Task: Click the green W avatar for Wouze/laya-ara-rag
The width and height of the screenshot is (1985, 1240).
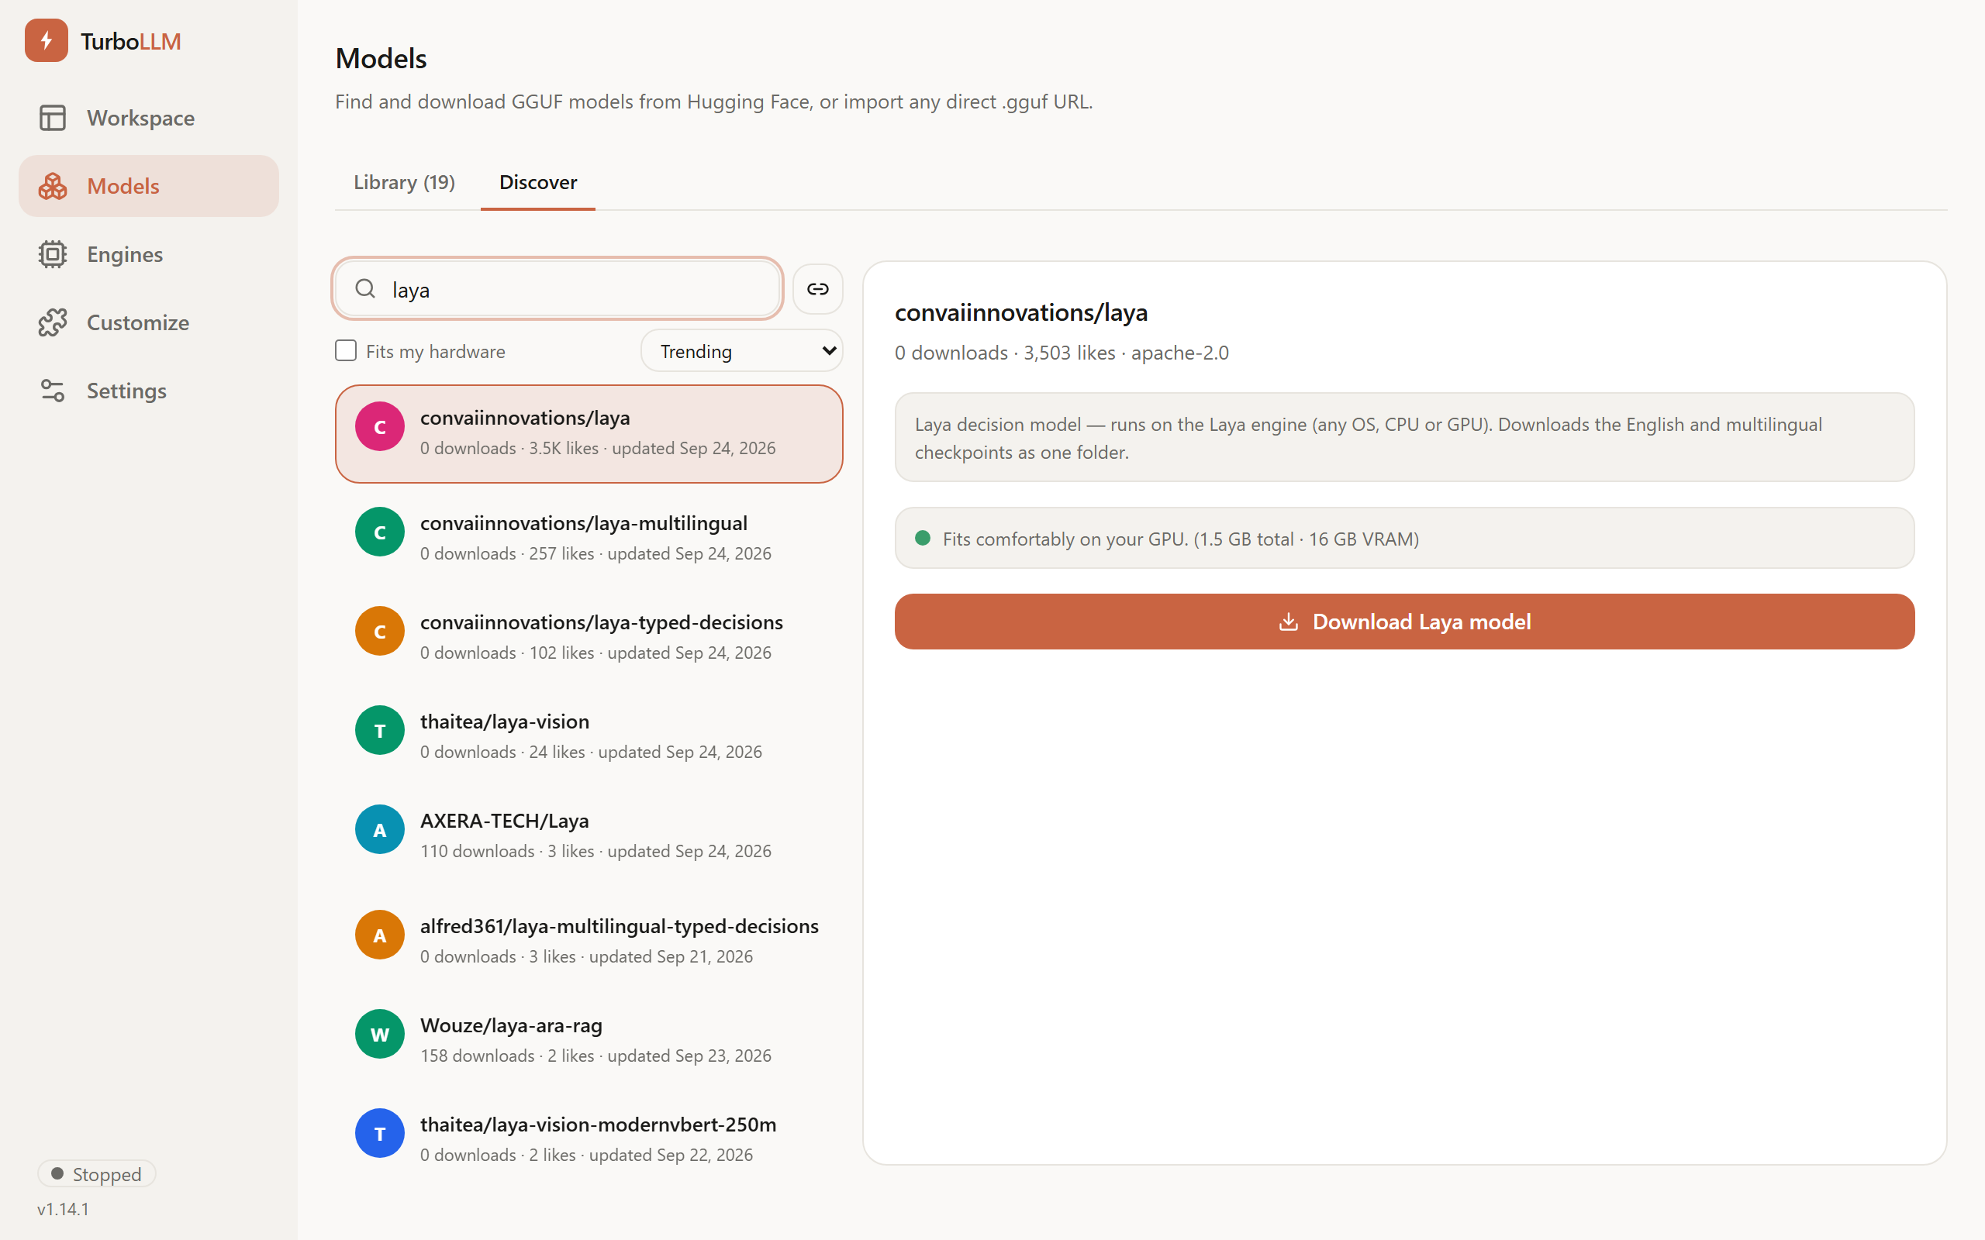Action: [380, 1034]
